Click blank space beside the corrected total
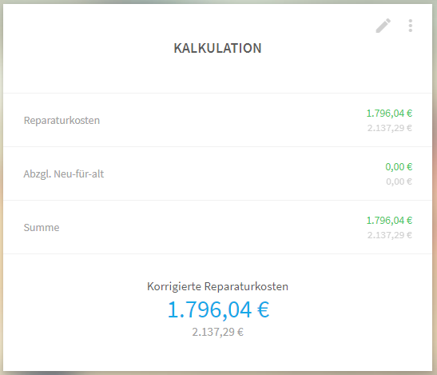 [x=348, y=309]
